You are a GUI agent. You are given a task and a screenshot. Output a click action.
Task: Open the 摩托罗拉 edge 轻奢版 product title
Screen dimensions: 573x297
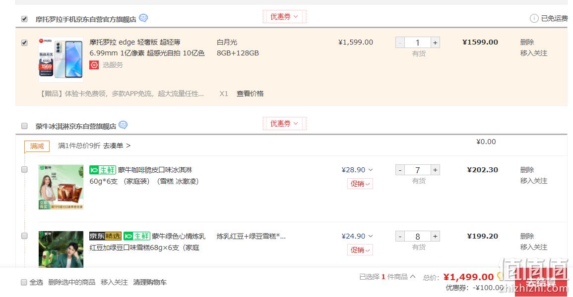(x=147, y=48)
